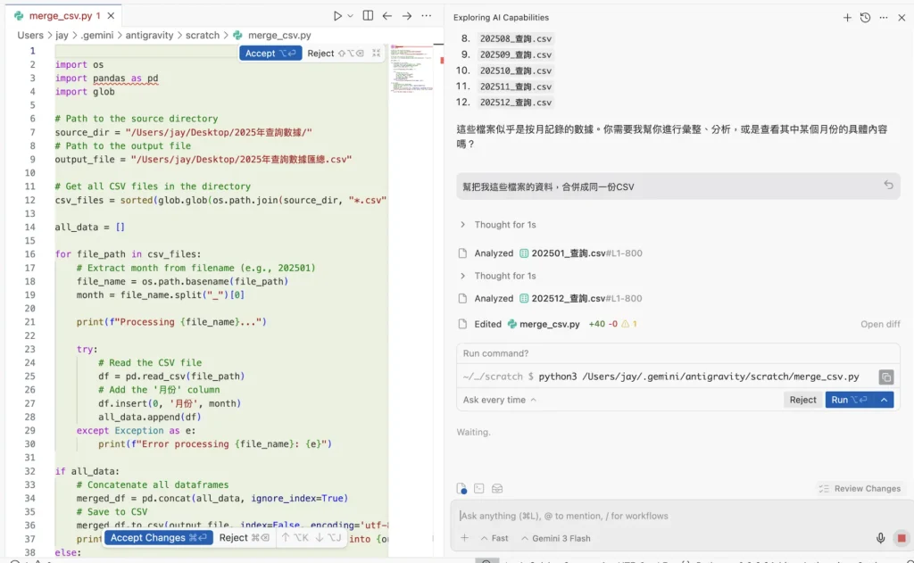Select the merge_csv.py editor tab

click(63, 16)
